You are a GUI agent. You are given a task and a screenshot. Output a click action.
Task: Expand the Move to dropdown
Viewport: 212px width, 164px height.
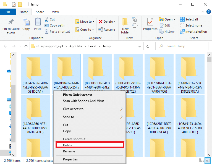click(x=93, y=22)
